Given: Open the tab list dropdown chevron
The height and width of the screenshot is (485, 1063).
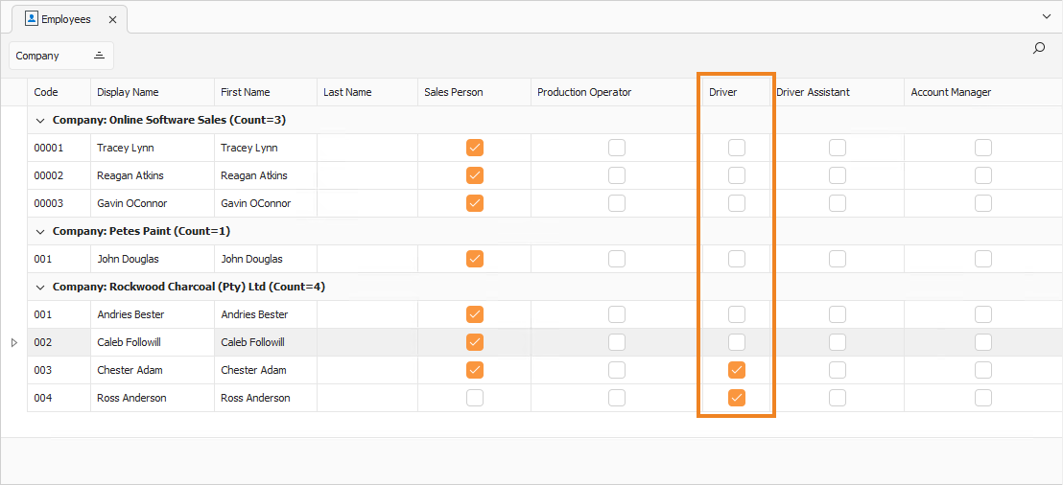Looking at the screenshot, I should (1046, 15).
